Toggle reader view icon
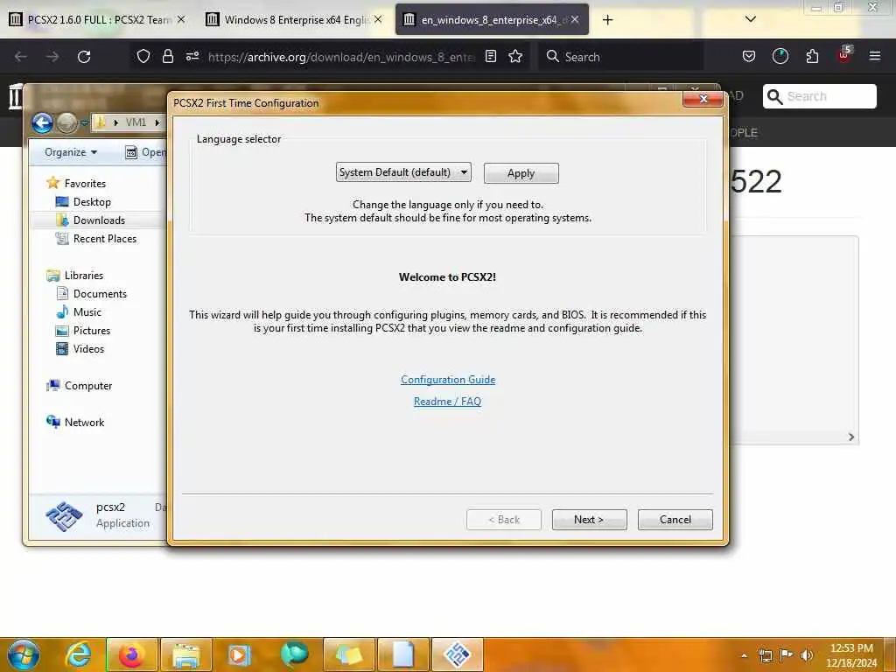 coord(490,57)
